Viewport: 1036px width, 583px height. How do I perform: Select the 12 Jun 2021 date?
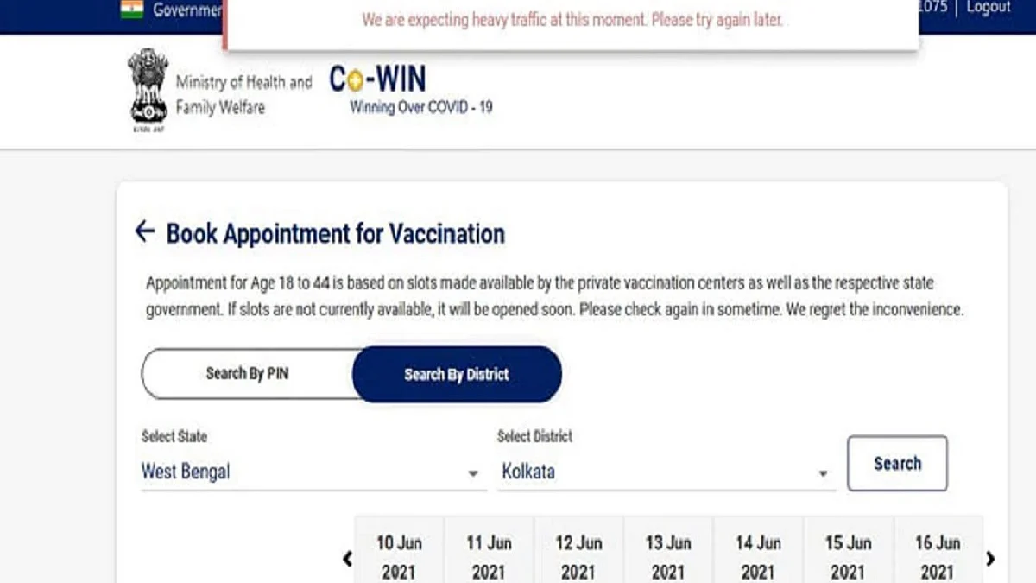point(578,556)
